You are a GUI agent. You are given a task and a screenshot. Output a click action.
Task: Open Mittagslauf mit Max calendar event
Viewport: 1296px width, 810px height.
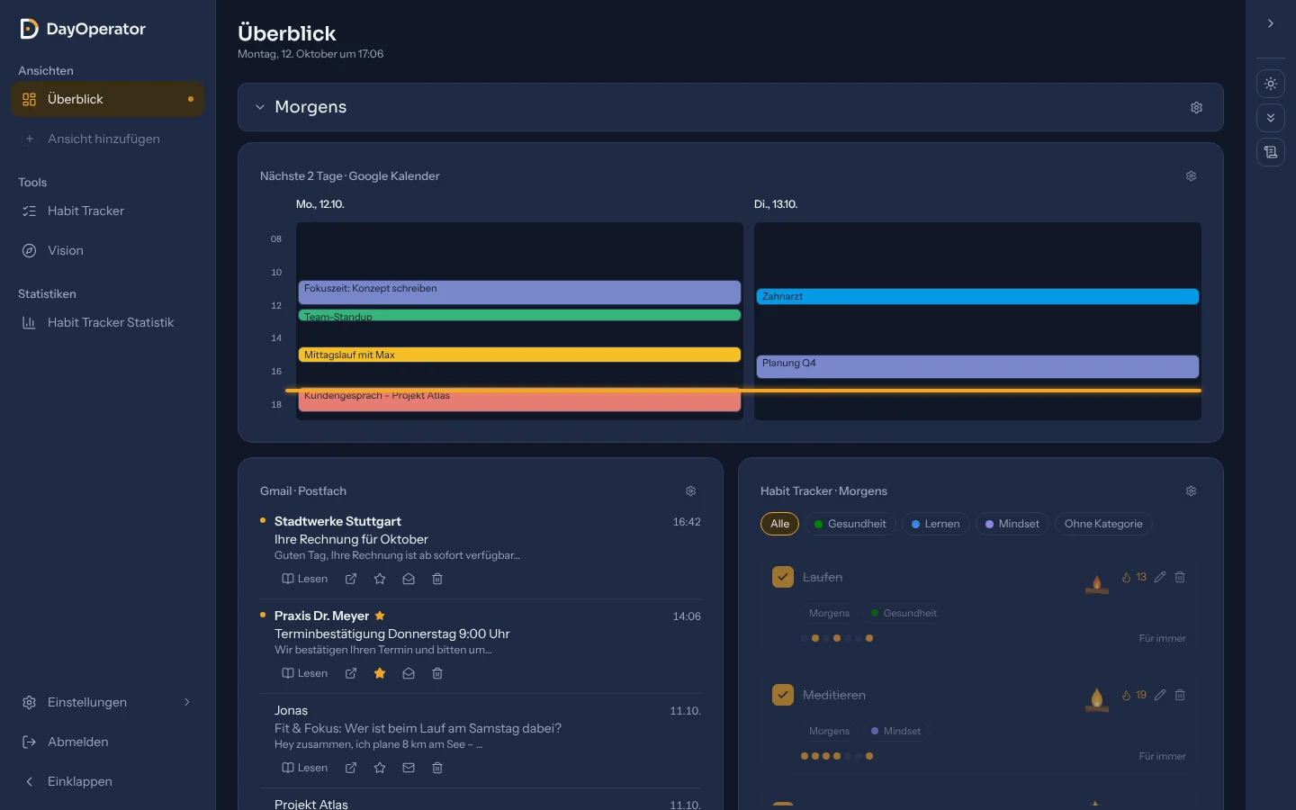pos(519,355)
